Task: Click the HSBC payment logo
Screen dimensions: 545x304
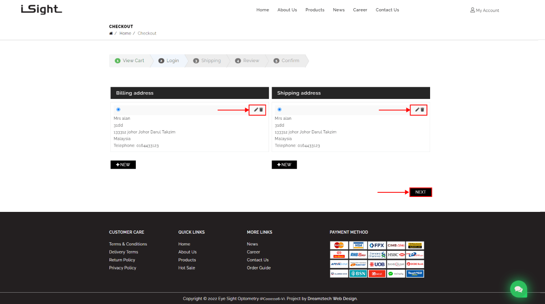Action: point(396,255)
